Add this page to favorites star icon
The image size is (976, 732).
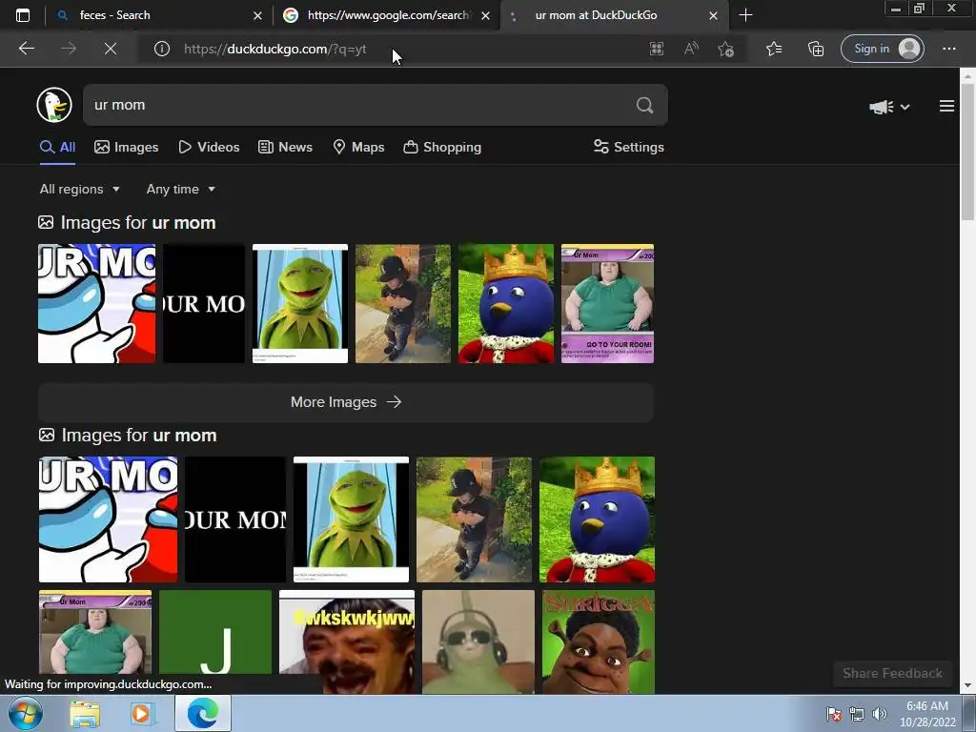(725, 50)
